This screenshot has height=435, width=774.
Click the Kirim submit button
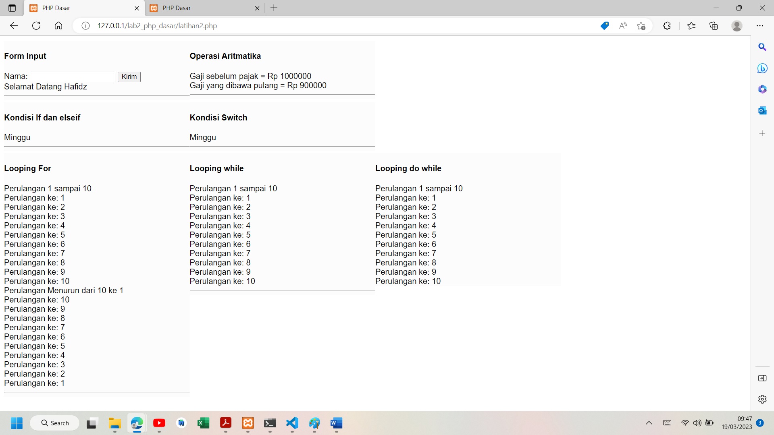pyautogui.click(x=129, y=77)
